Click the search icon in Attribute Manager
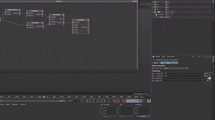 pos(202,57)
